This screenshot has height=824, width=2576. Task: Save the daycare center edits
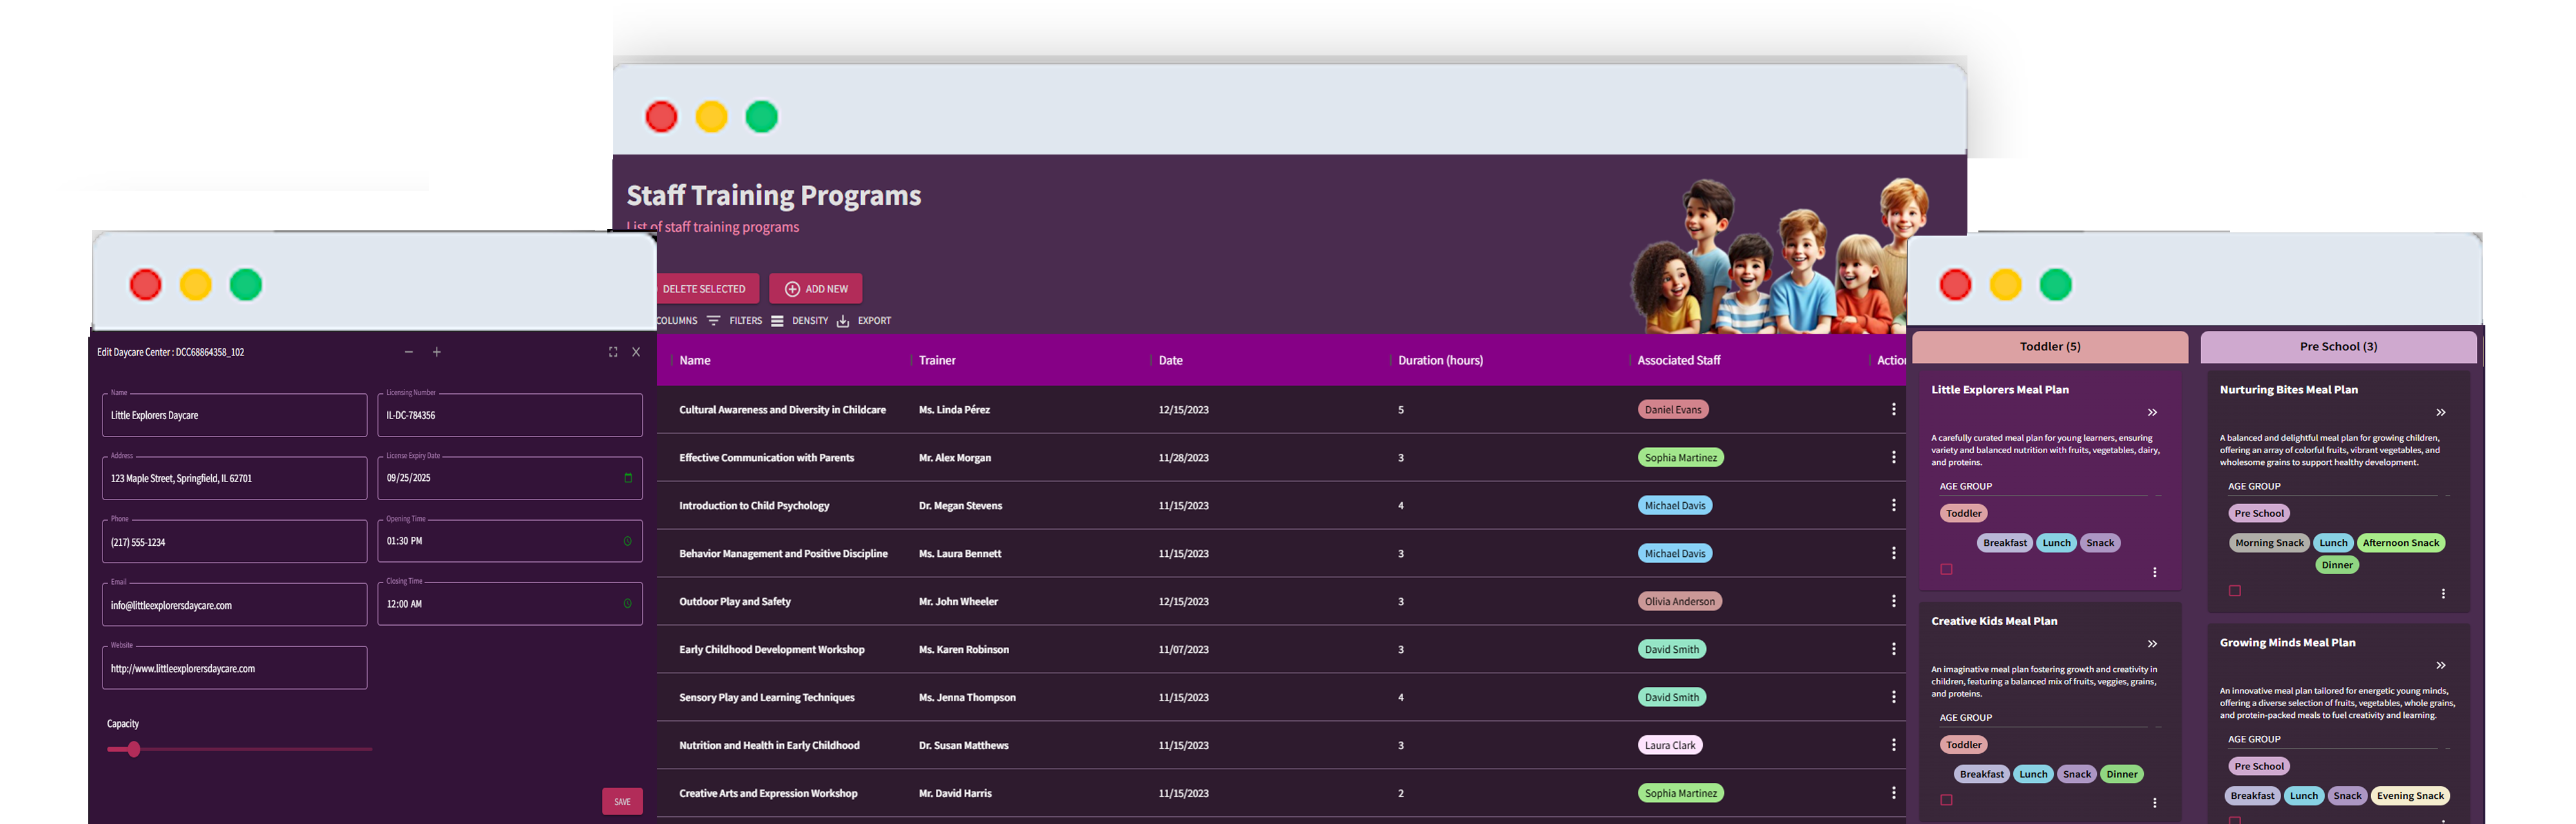(622, 801)
